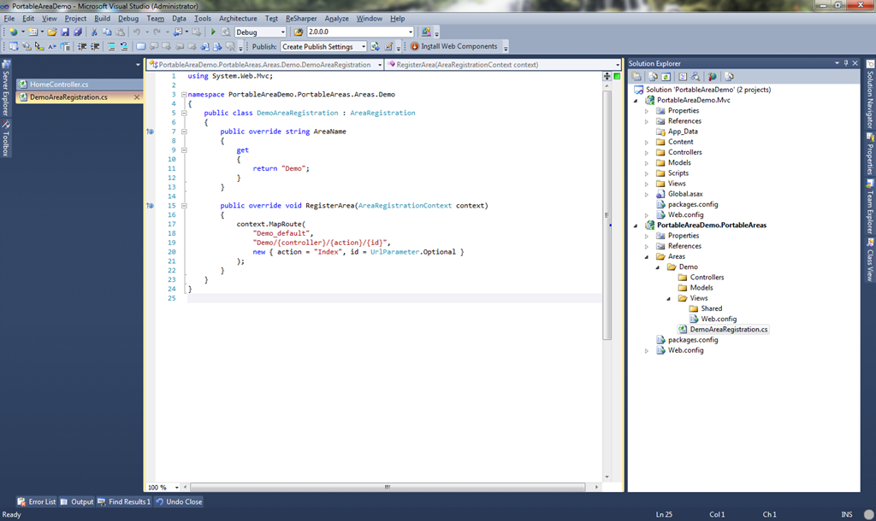The height and width of the screenshot is (521, 876).
Task: Refresh the Solution Explorer tree
Action: [666, 76]
